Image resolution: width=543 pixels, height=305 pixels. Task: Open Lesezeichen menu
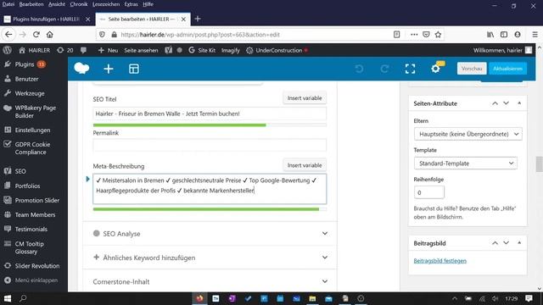pos(106,4)
